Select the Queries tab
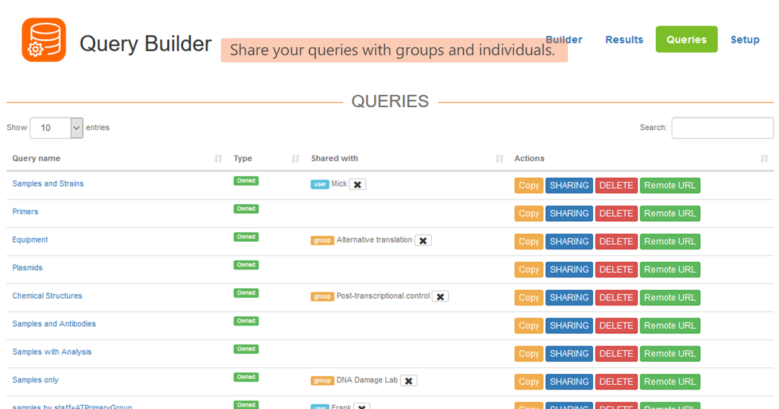This screenshot has width=779, height=409. (687, 39)
